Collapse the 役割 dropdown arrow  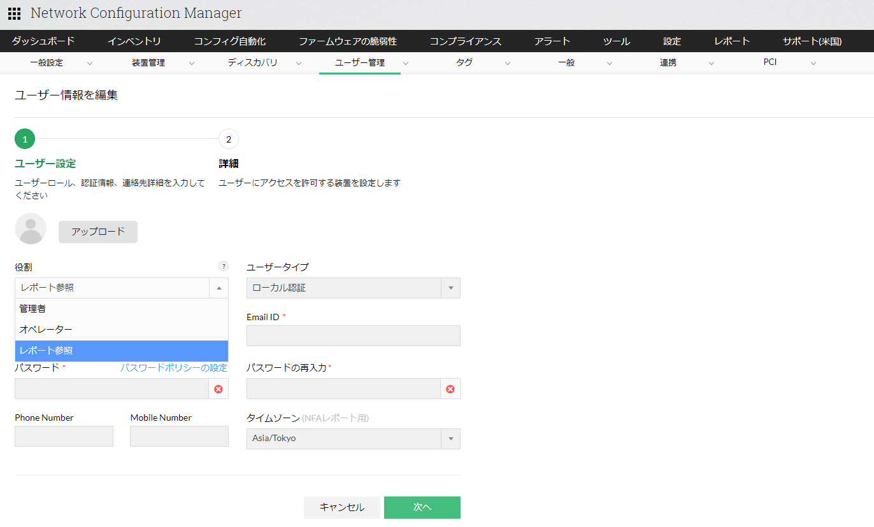[x=218, y=288]
